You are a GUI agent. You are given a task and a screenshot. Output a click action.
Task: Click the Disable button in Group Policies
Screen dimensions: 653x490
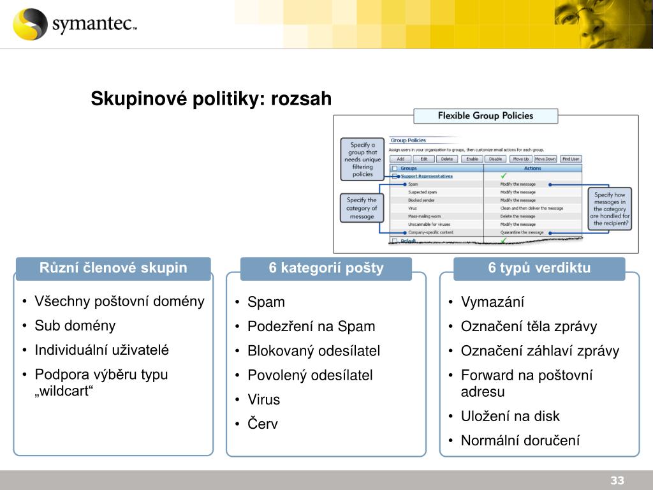click(495, 159)
